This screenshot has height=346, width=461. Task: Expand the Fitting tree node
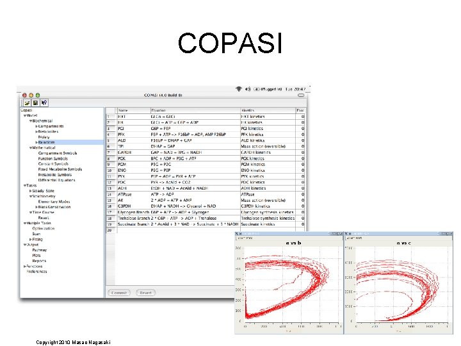click(x=31, y=239)
